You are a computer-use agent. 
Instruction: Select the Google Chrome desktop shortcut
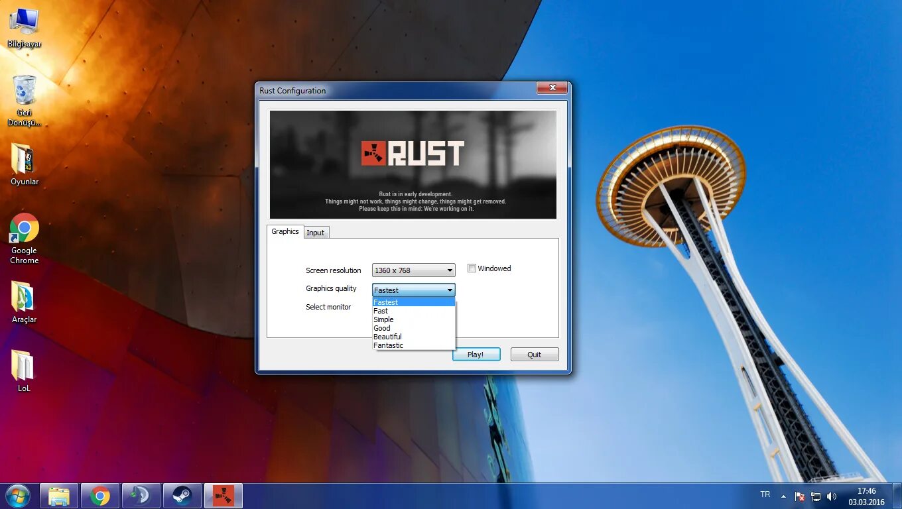[x=24, y=239]
